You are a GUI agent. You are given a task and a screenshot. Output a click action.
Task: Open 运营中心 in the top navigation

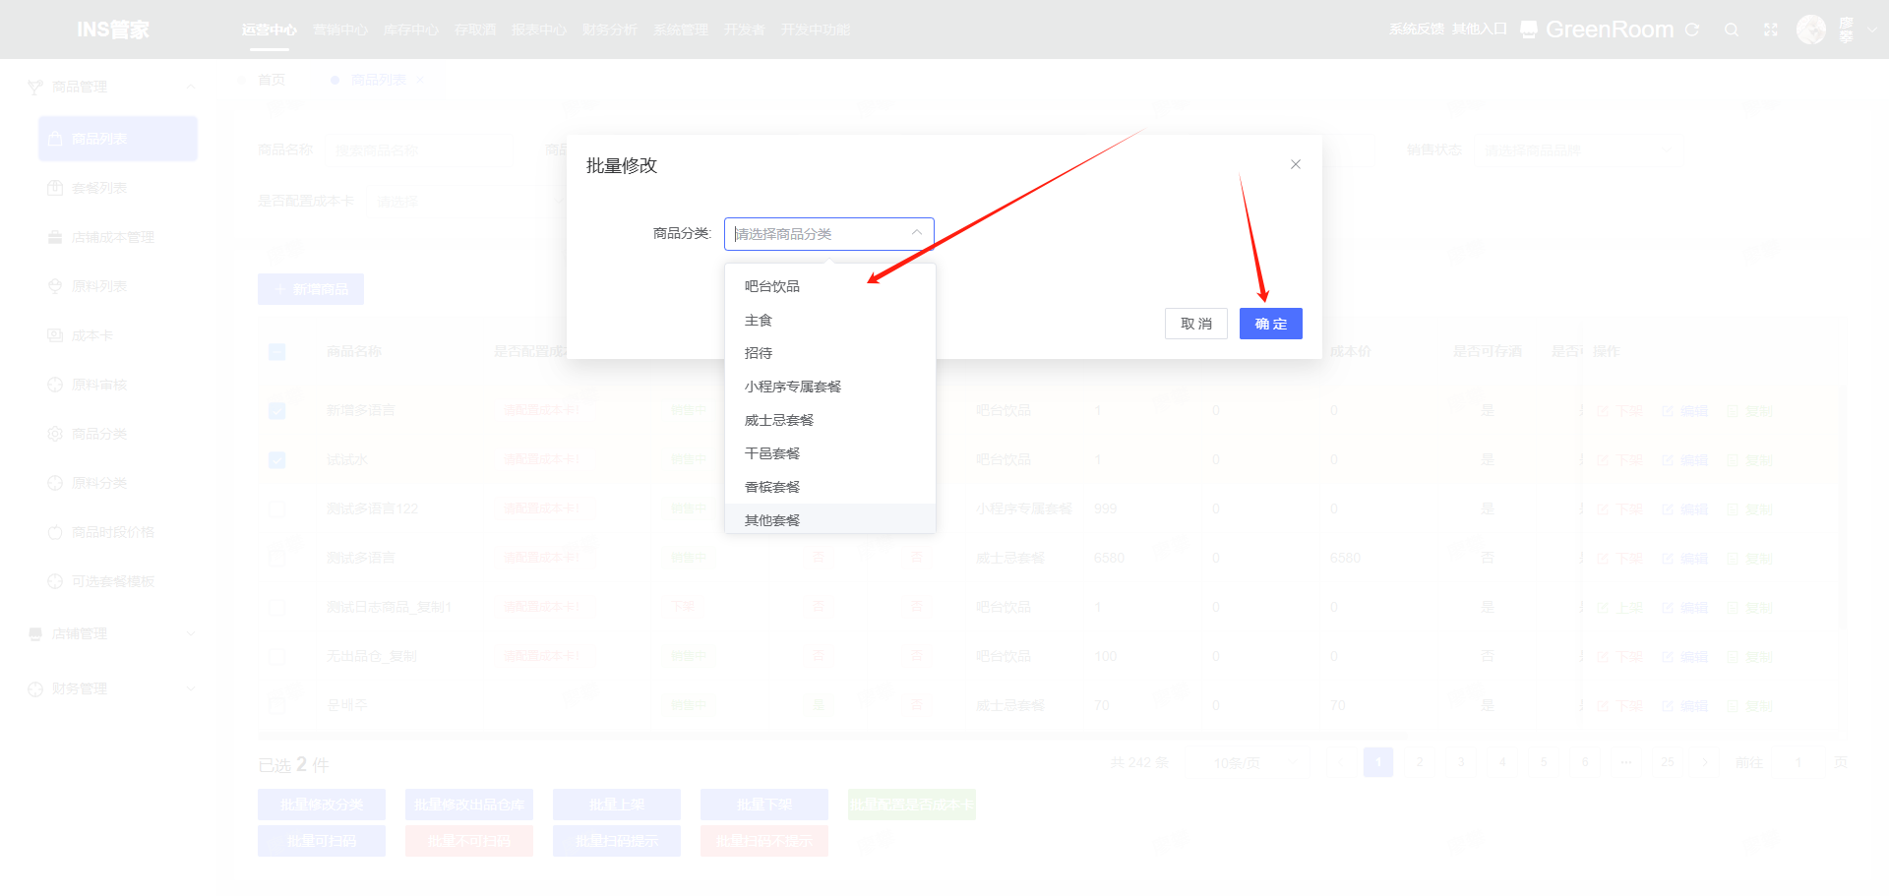tap(270, 30)
